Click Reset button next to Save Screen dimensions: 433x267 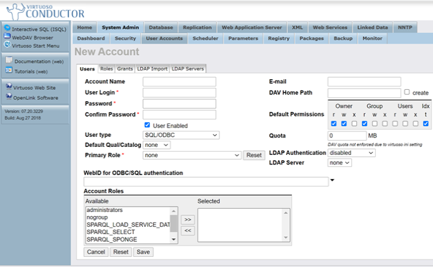coord(121,252)
